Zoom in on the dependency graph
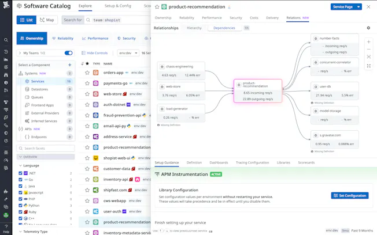This screenshot has height=235, width=377. point(368,42)
